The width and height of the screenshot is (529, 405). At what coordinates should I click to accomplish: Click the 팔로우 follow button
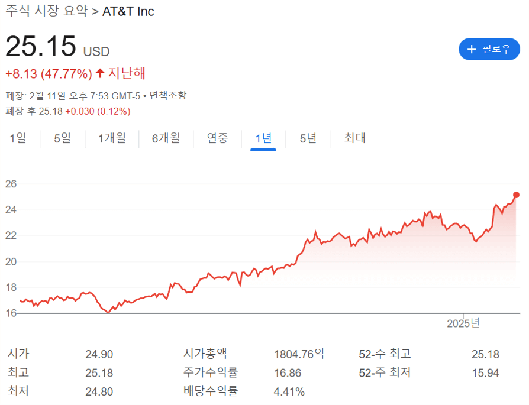tap(489, 49)
